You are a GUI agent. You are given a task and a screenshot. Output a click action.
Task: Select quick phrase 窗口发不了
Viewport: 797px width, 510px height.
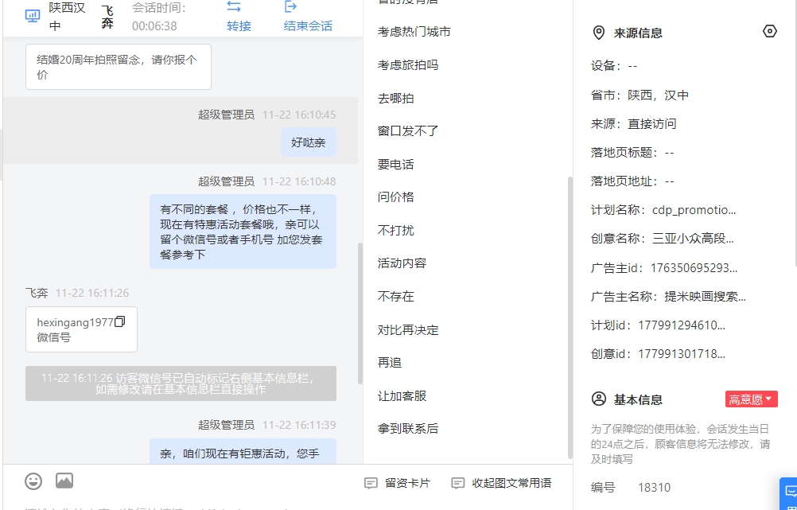click(x=408, y=131)
